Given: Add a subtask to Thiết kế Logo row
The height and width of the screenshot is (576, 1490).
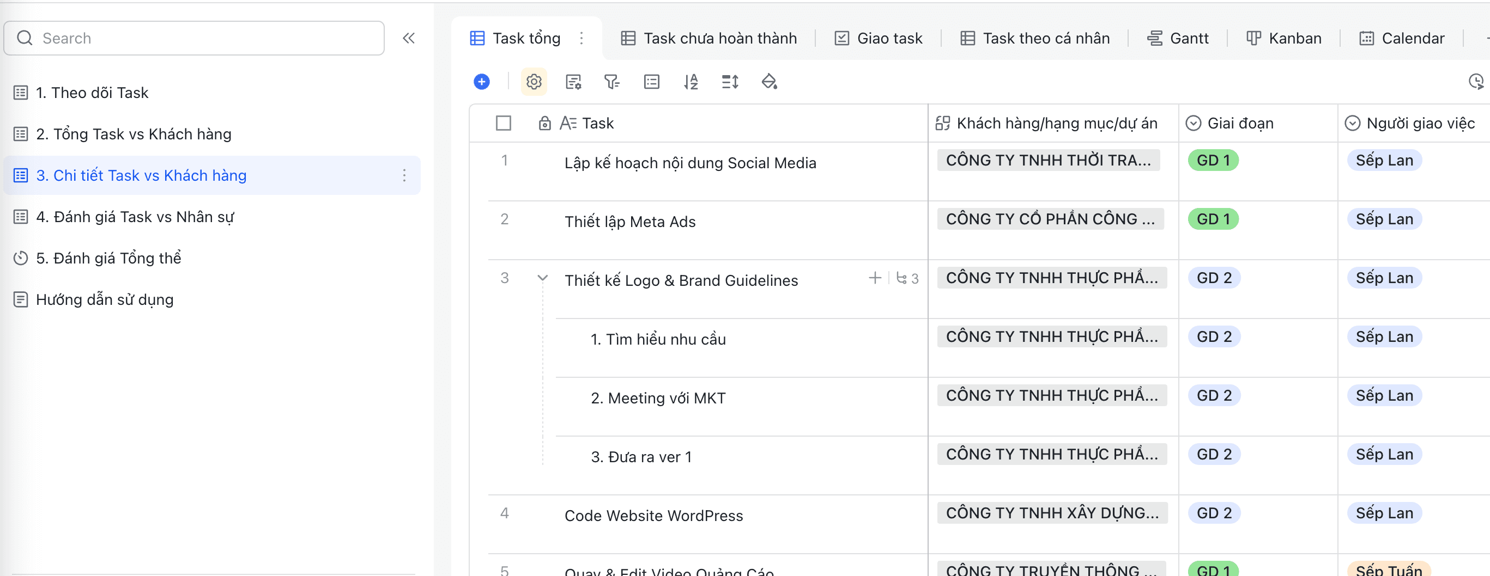Looking at the screenshot, I should pos(875,278).
